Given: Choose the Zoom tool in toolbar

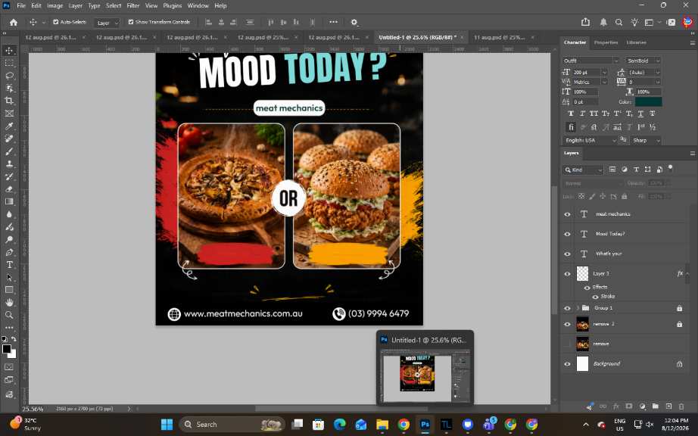Looking at the screenshot, I should pos(9,315).
